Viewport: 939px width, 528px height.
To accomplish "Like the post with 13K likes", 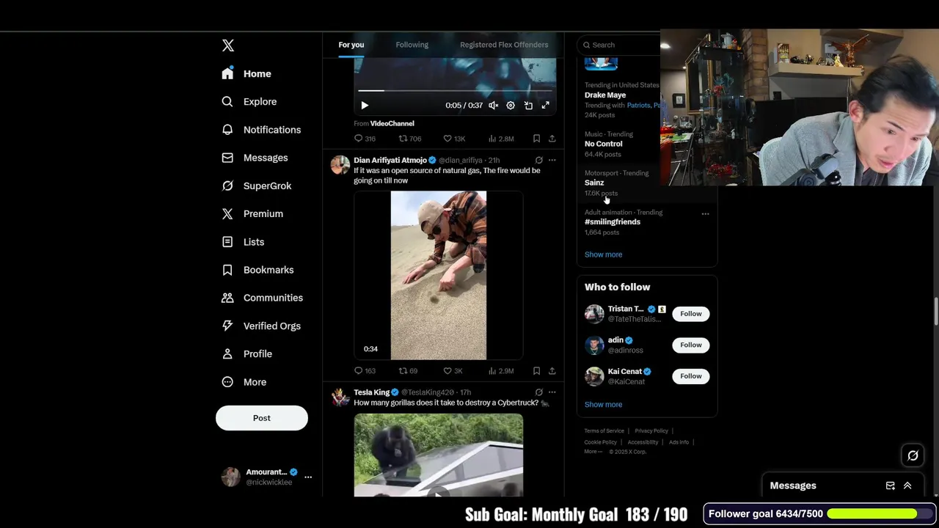I will 454,139.
